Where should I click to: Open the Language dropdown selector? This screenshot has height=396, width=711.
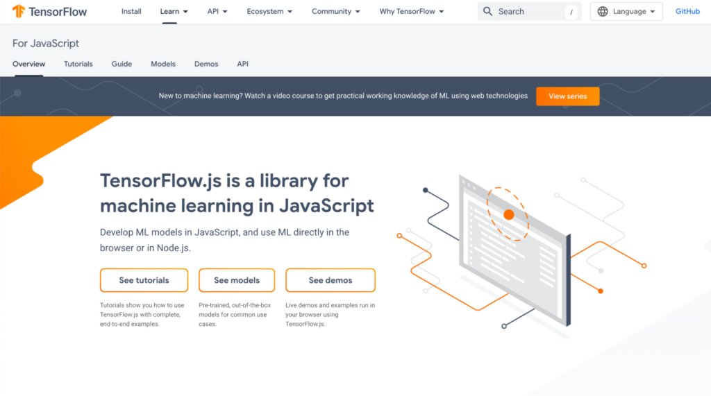coord(626,11)
